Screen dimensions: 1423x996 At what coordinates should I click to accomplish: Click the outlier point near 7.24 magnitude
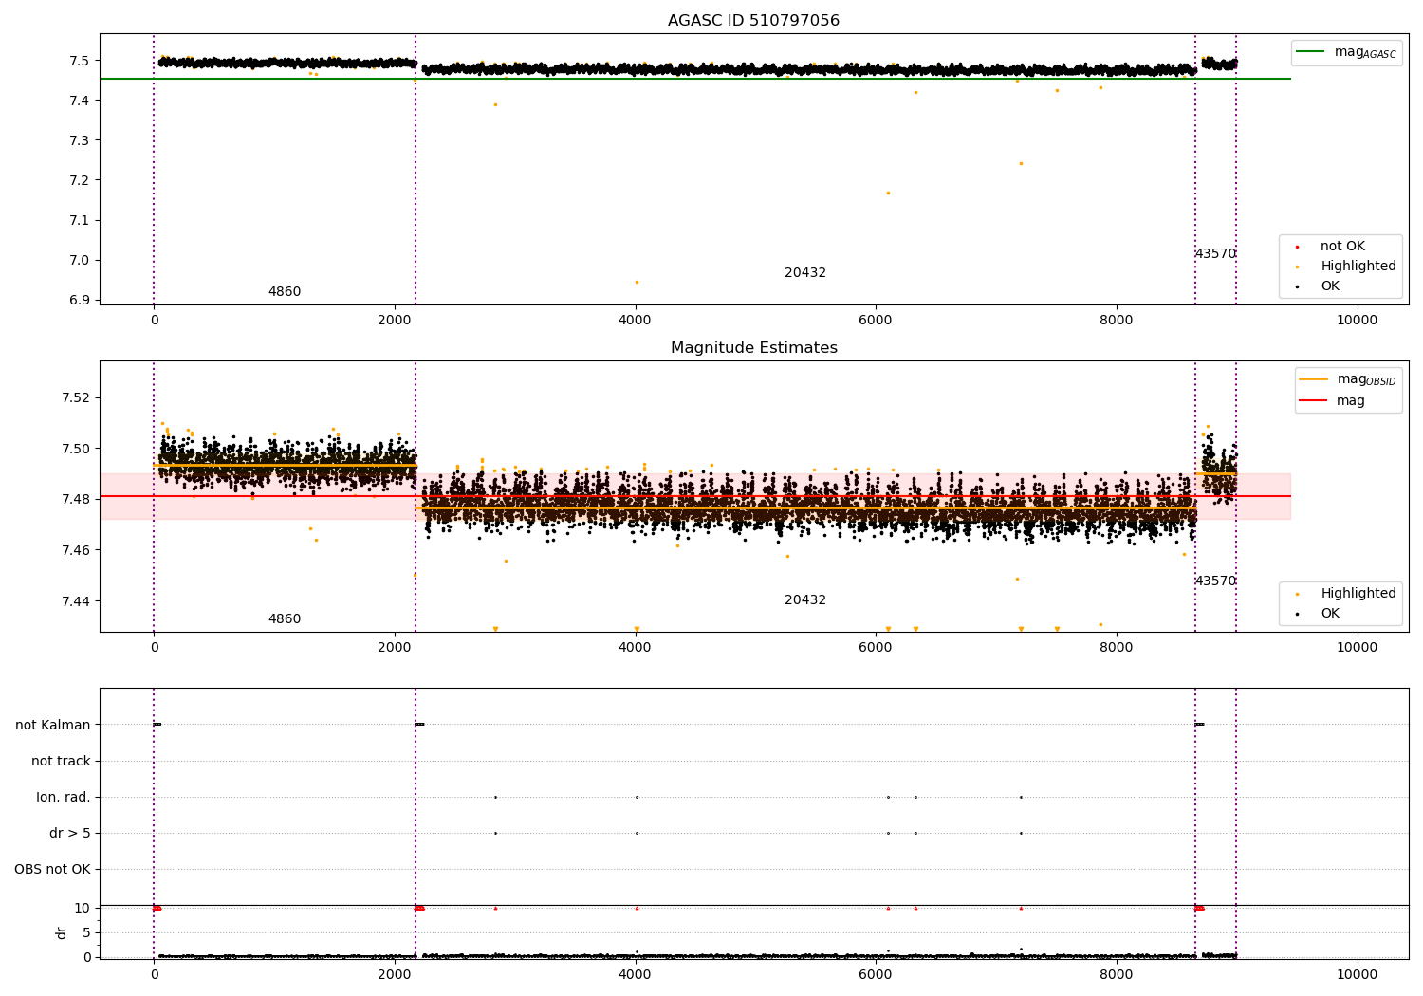point(1021,163)
